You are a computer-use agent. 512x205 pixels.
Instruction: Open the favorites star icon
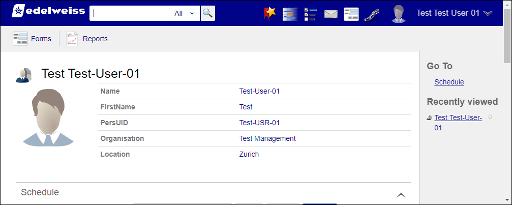tap(269, 14)
